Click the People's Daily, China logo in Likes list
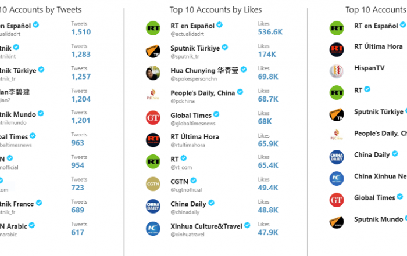The image size is (407, 256). point(153,95)
